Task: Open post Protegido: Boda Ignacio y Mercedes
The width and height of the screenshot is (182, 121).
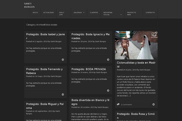Action: point(90,36)
